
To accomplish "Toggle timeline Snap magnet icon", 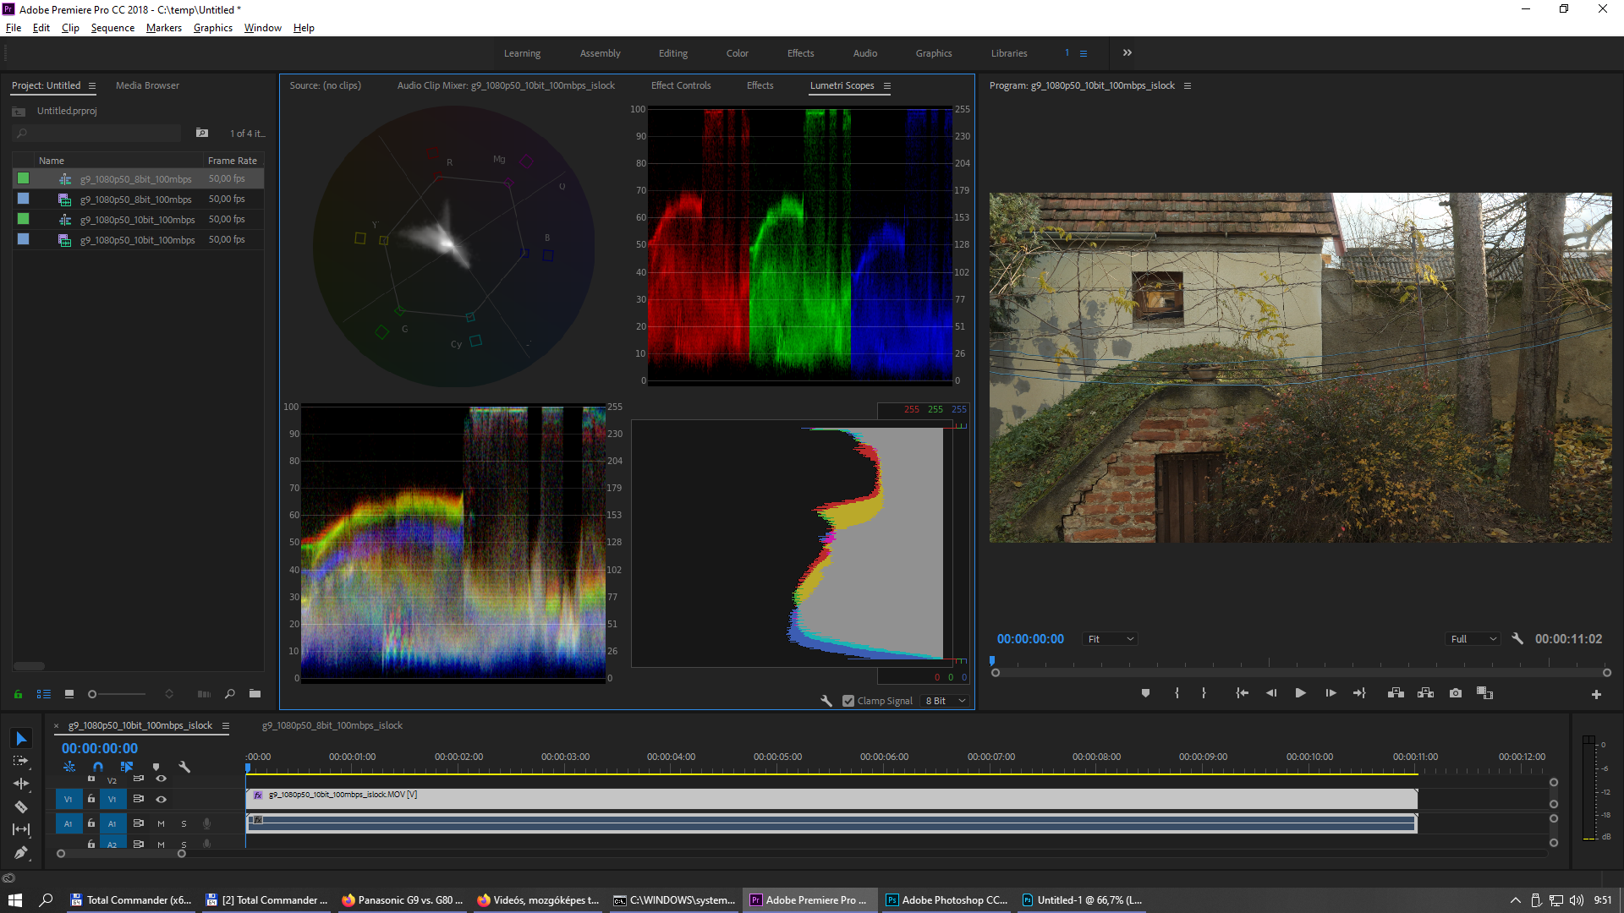I will tap(98, 767).
